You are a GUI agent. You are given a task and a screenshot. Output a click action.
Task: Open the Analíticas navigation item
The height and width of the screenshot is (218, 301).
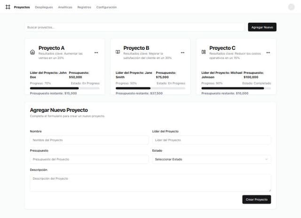tap(65, 8)
